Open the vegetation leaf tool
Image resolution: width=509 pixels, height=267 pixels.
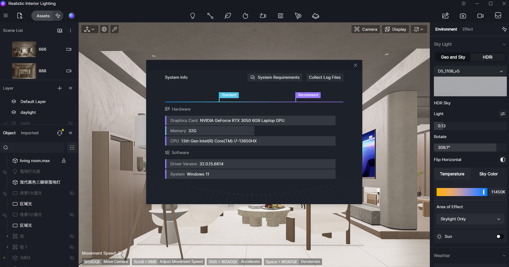coord(228,16)
